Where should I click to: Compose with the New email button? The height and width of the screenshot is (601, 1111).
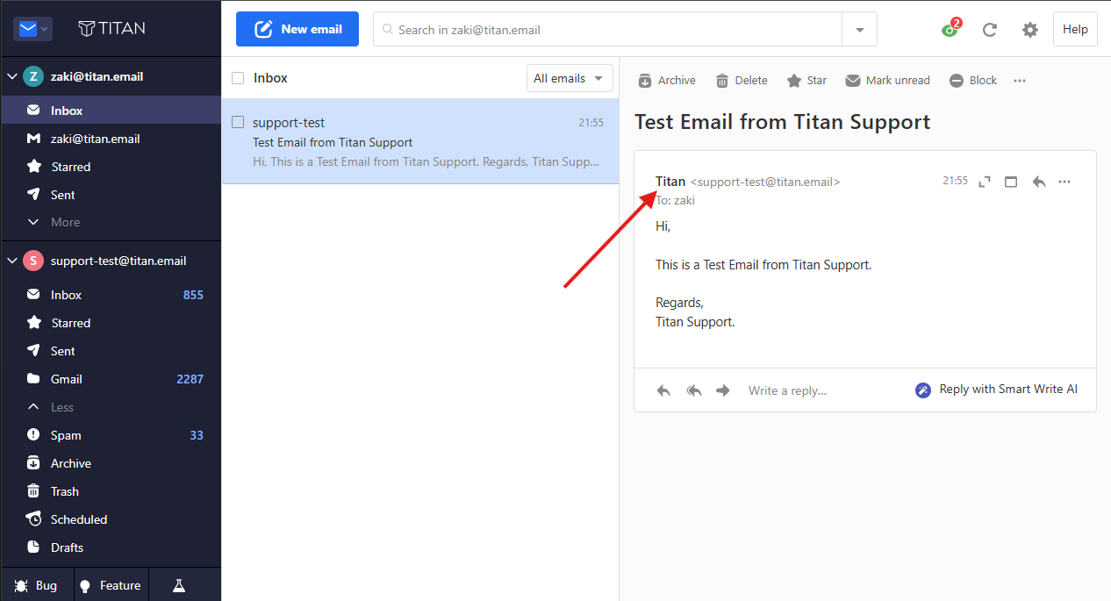coord(297,29)
